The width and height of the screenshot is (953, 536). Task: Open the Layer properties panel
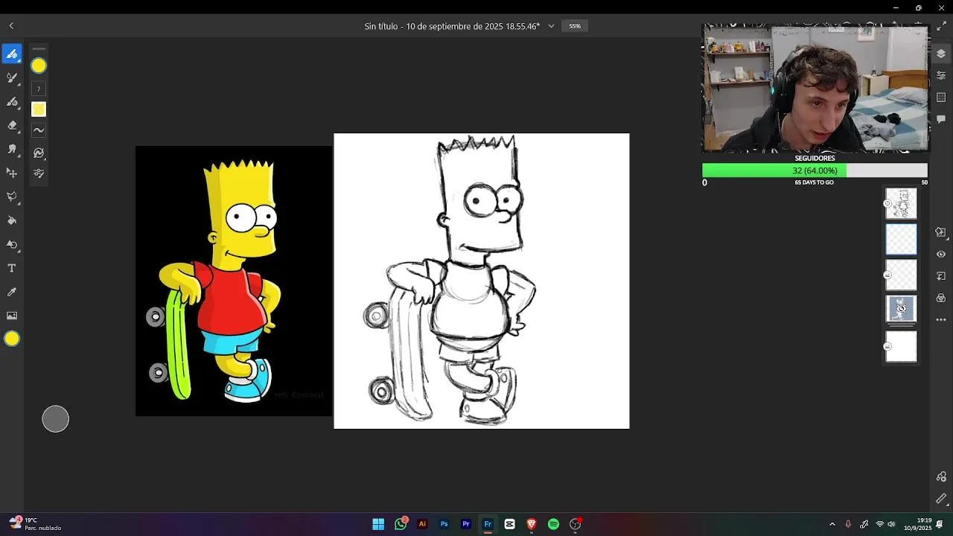[x=941, y=75]
